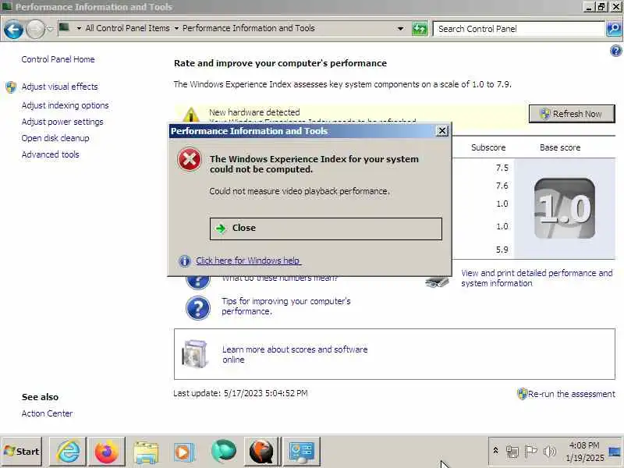Screen dimensions: 624x468
Task: Open Windows Explorer folder from taskbar
Action: coord(146,452)
